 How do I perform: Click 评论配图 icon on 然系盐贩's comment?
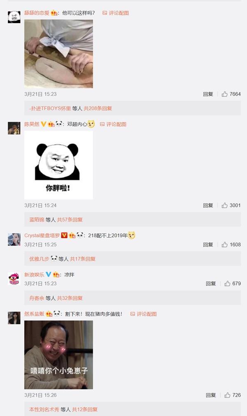133,314
